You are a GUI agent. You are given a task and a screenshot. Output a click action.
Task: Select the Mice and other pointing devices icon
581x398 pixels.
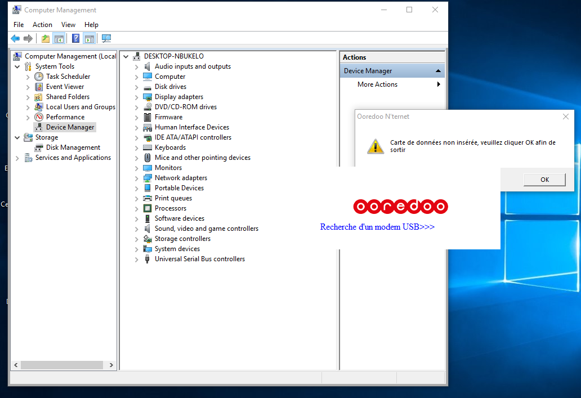(148, 158)
